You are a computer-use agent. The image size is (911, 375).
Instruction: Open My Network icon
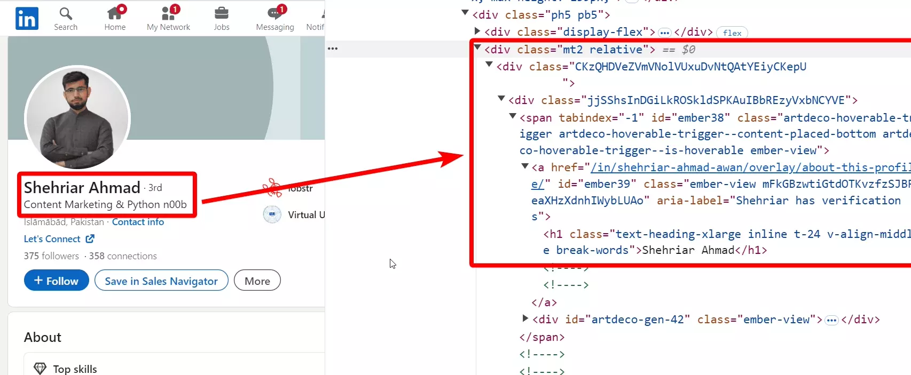tap(168, 13)
